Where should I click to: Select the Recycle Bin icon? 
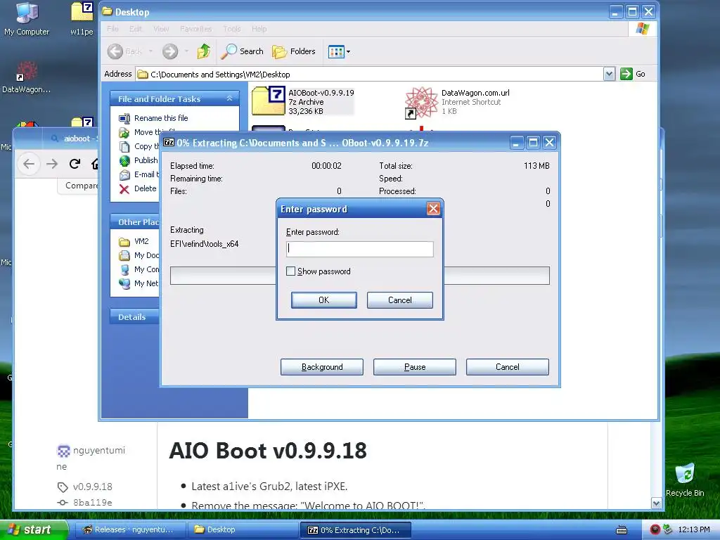685,480
